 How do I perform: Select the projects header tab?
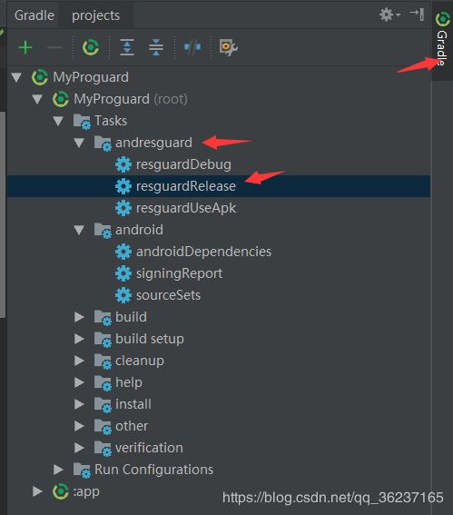pos(96,15)
